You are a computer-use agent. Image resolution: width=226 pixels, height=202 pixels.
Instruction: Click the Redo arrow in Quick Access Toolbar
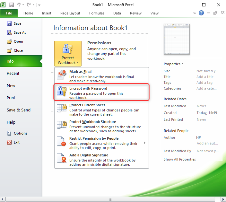pyautogui.click(x=29, y=5)
